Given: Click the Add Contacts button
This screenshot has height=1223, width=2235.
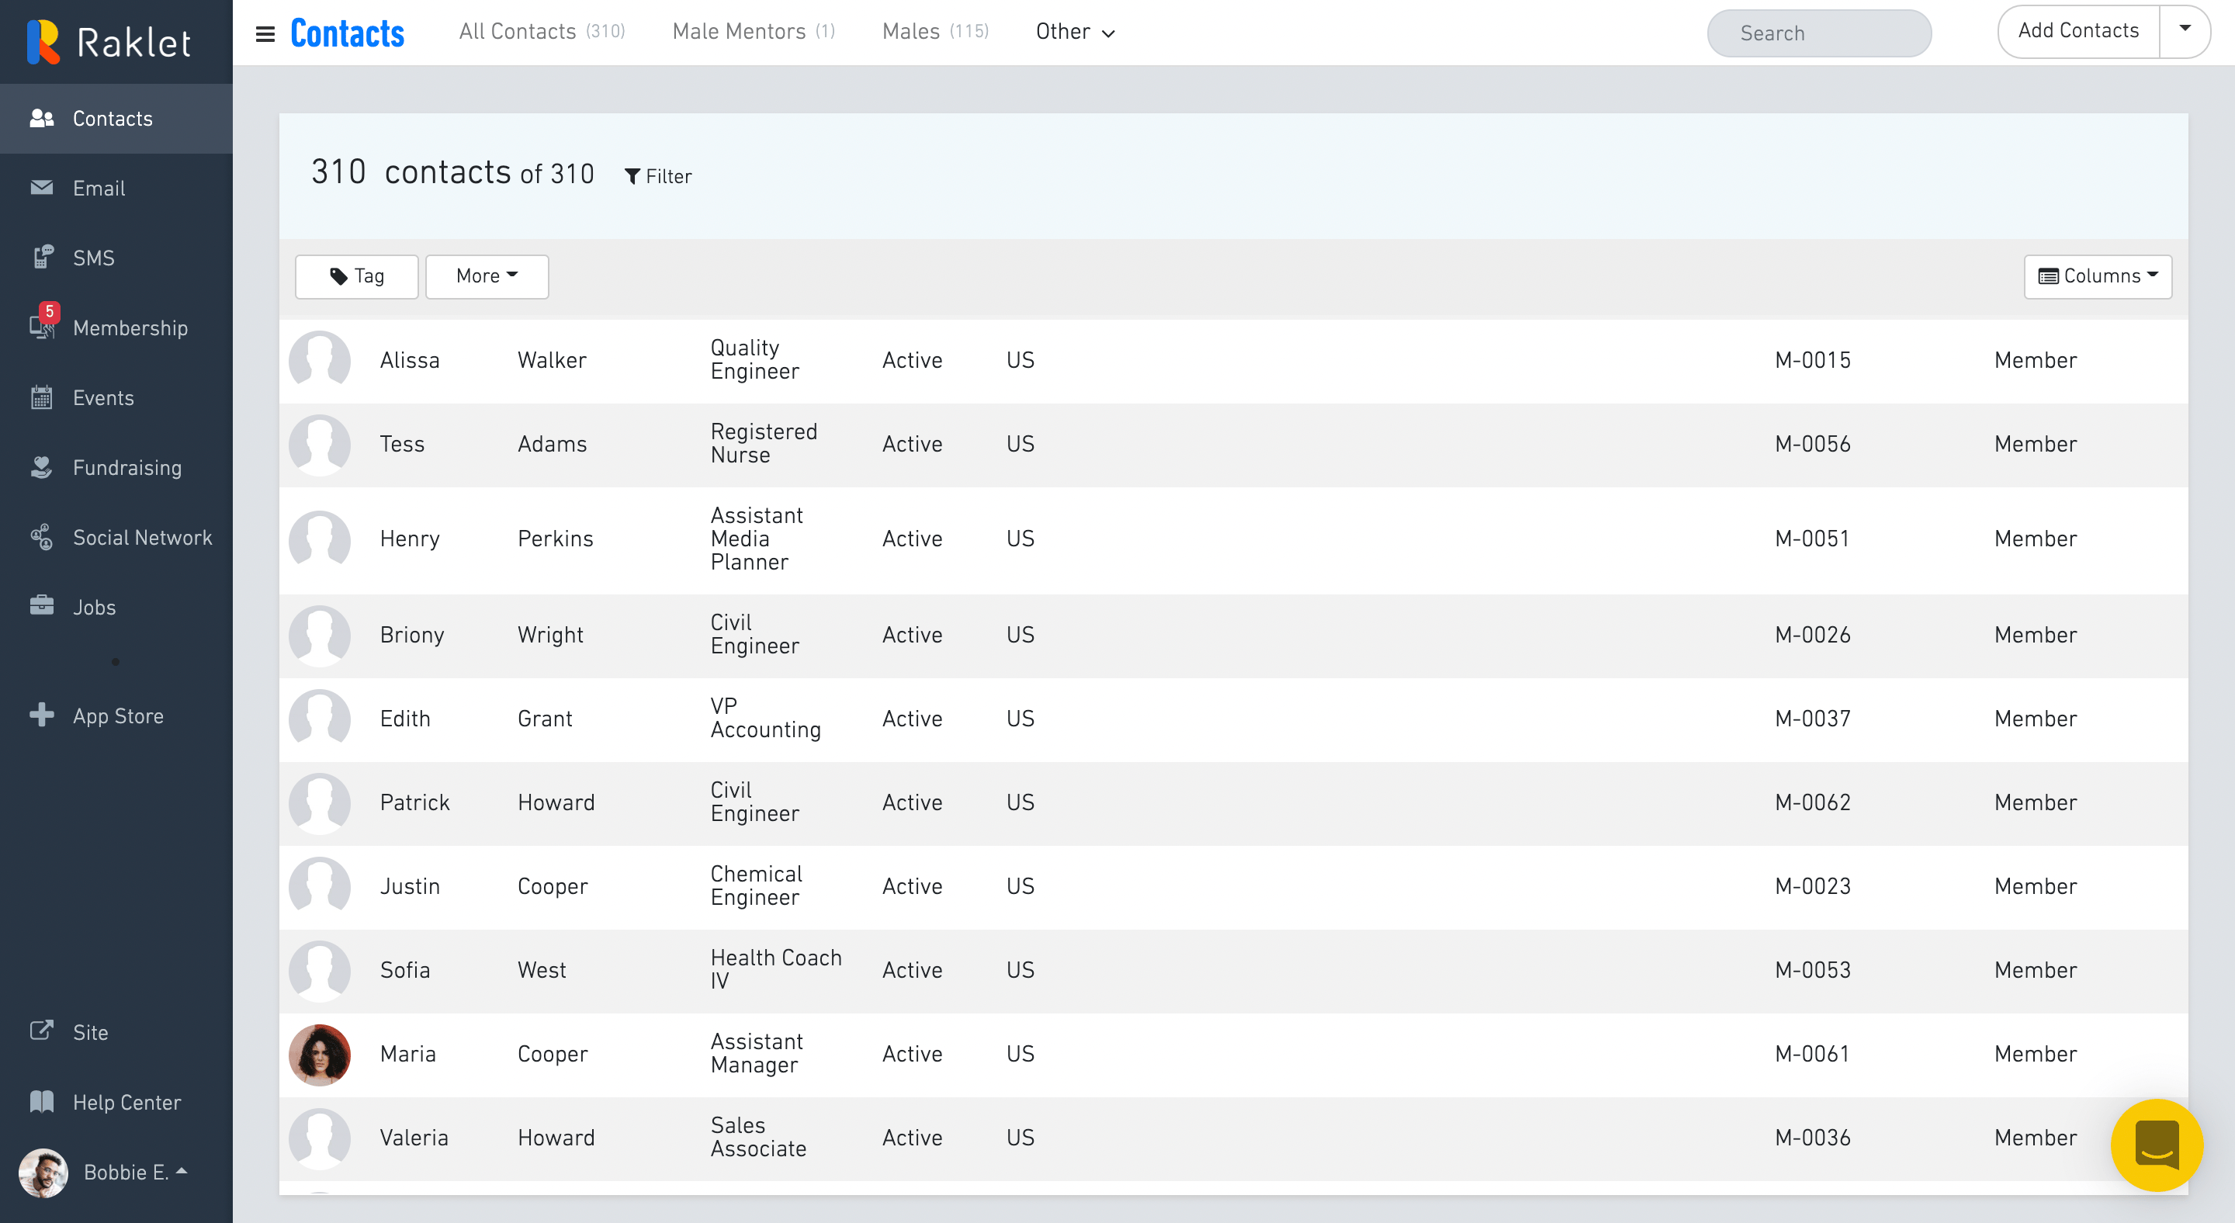Looking at the screenshot, I should pyautogui.click(x=2078, y=30).
